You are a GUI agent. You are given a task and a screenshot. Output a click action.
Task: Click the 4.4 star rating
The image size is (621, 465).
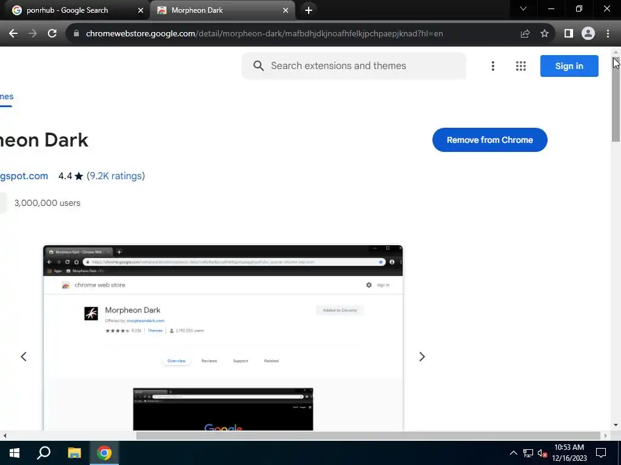tap(70, 176)
